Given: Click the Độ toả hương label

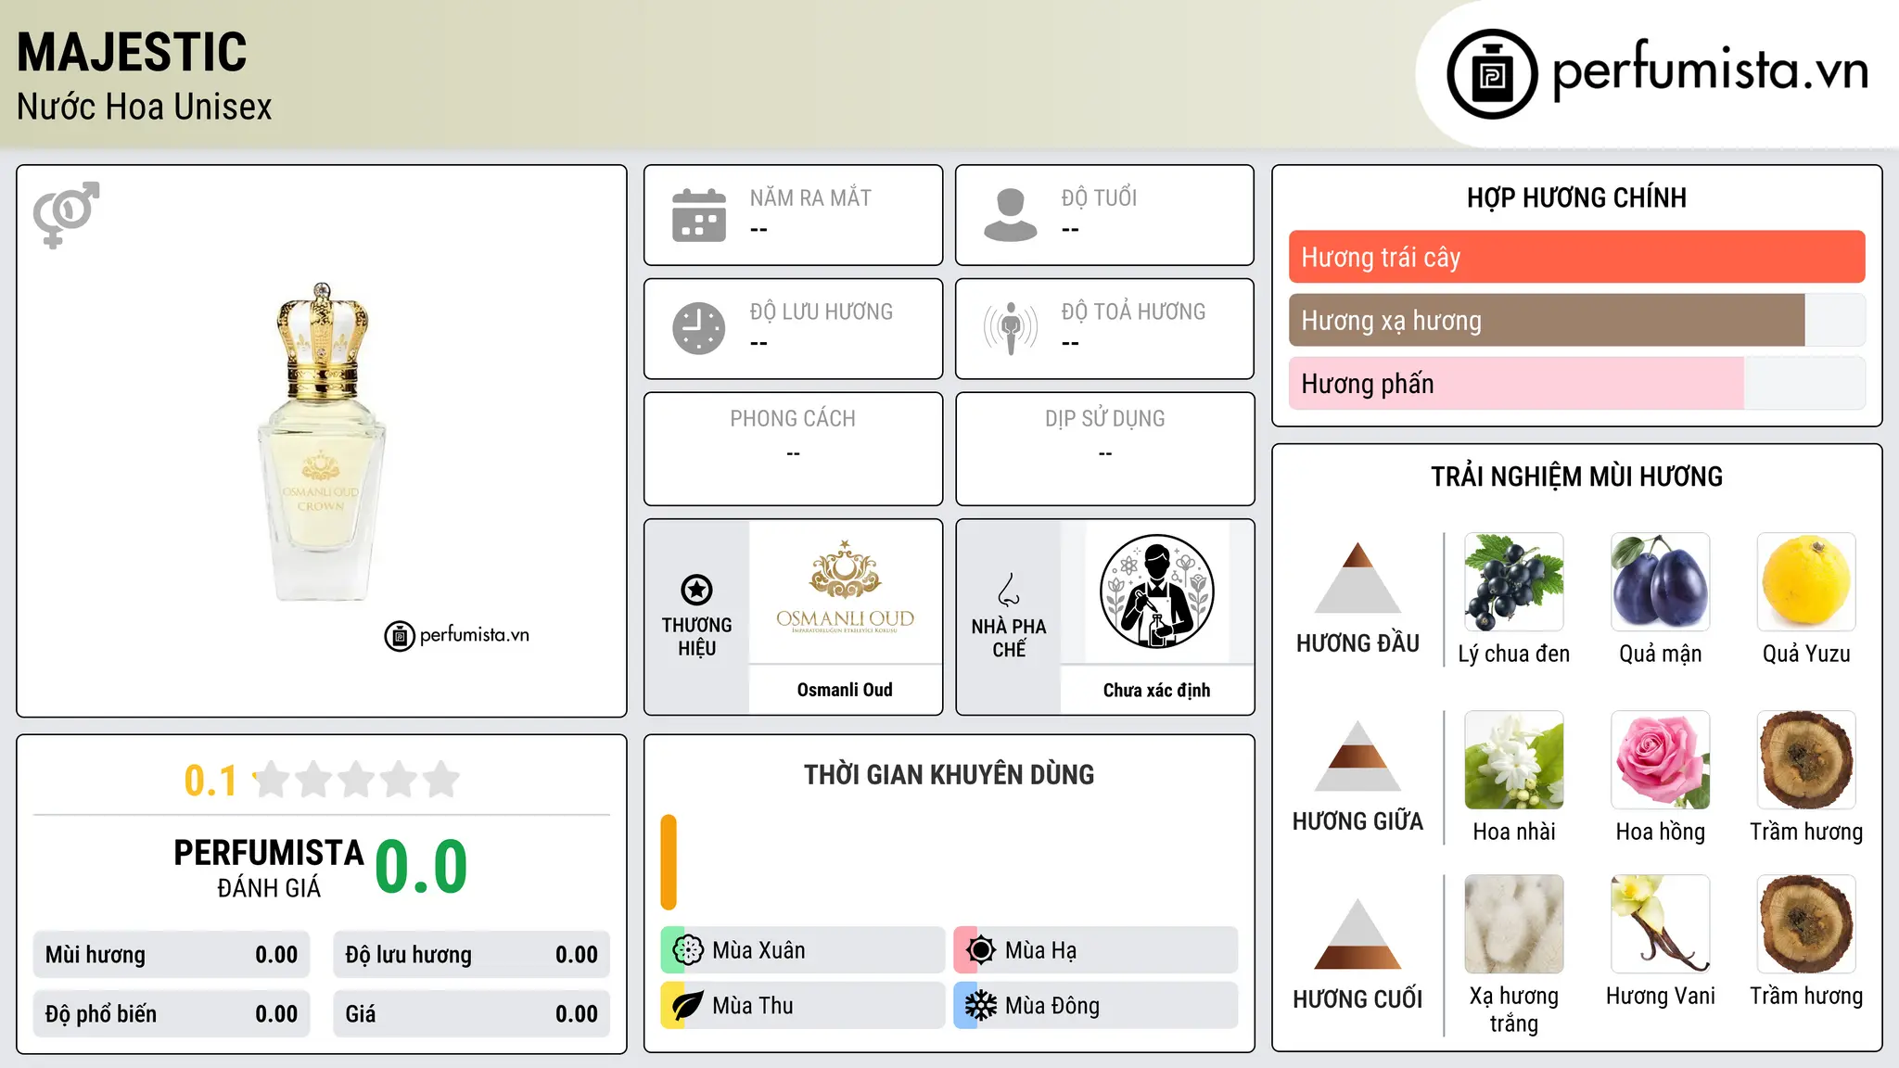Looking at the screenshot, I should (1133, 311).
